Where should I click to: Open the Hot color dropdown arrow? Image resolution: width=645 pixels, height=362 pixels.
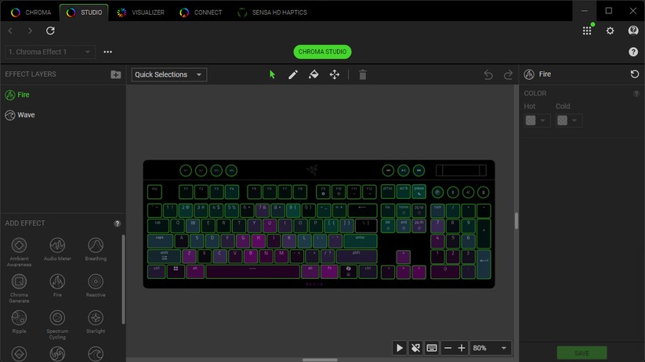pyautogui.click(x=542, y=121)
